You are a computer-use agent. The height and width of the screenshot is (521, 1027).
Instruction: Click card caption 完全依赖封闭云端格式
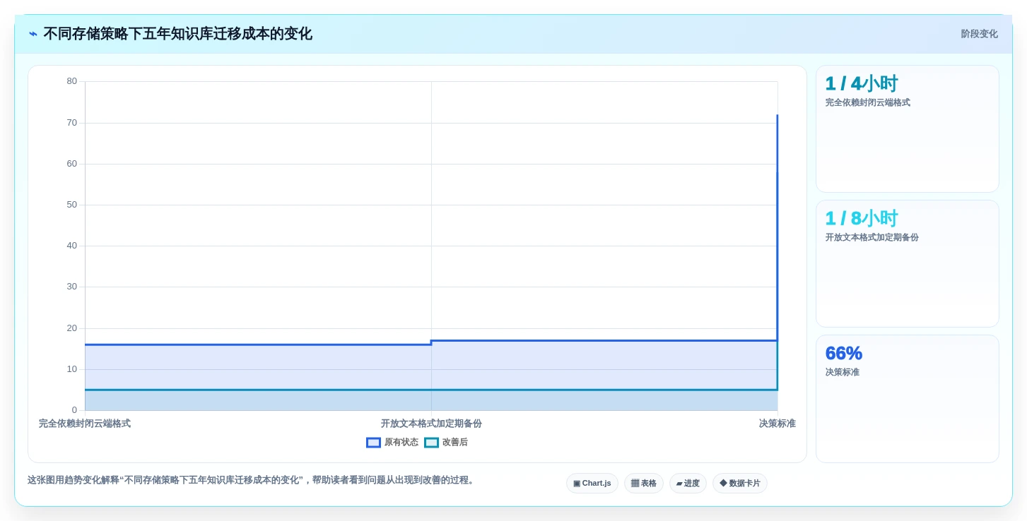pyautogui.click(x=868, y=103)
